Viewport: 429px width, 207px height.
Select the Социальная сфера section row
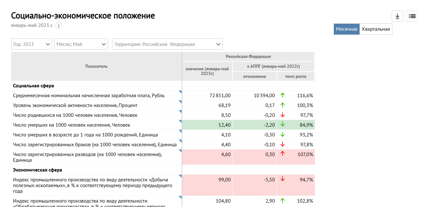click(33, 86)
